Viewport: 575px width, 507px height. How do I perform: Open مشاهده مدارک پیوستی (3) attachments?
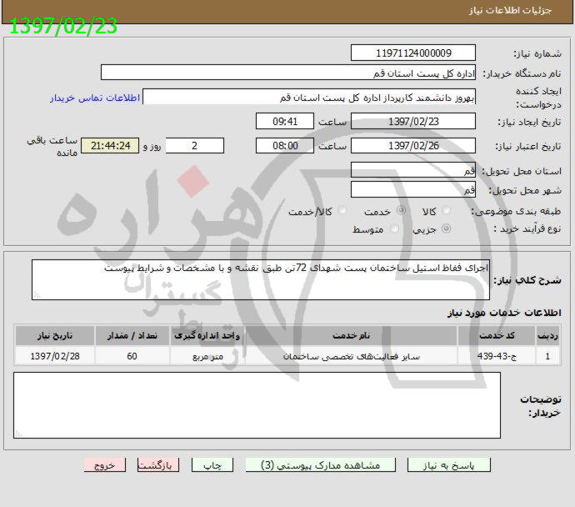321,465
